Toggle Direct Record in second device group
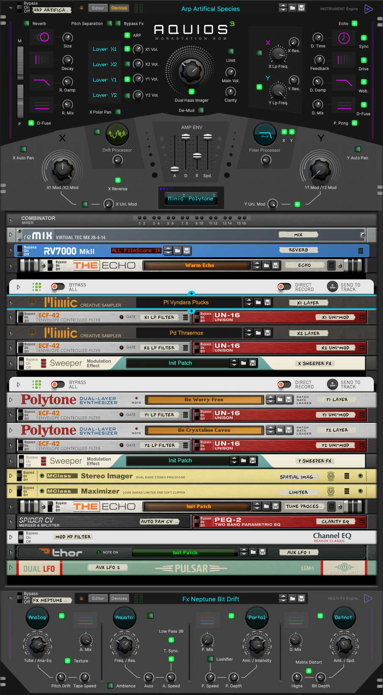The height and width of the screenshot is (695, 383). pyautogui.click(x=284, y=384)
